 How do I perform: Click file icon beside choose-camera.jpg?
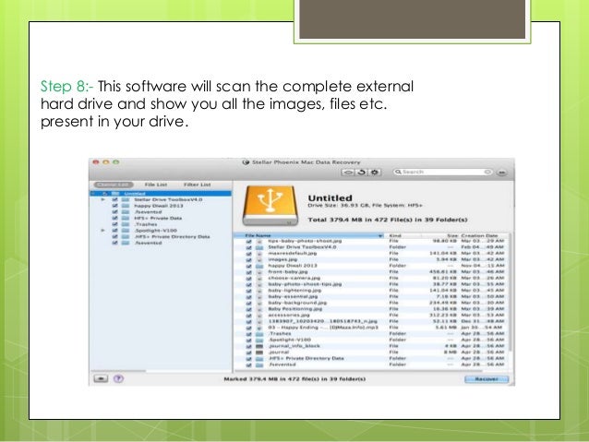(259, 279)
